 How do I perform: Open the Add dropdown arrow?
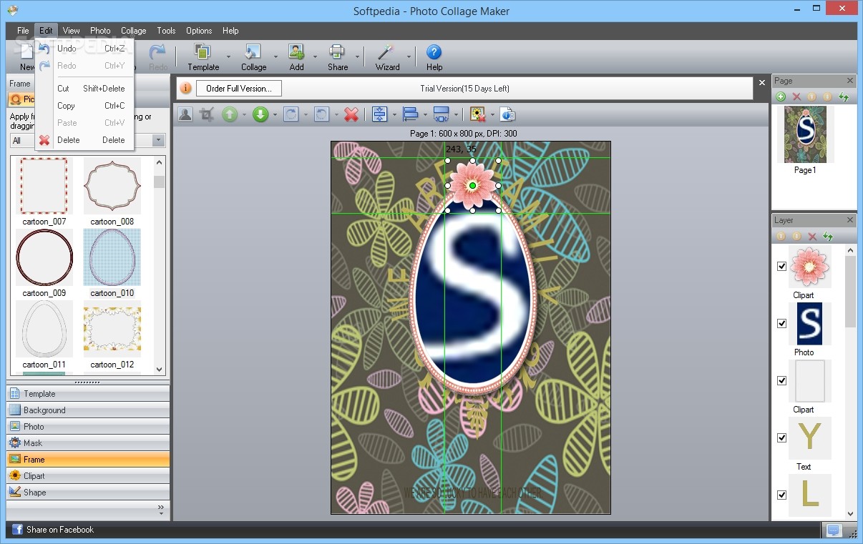tap(315, 56)
